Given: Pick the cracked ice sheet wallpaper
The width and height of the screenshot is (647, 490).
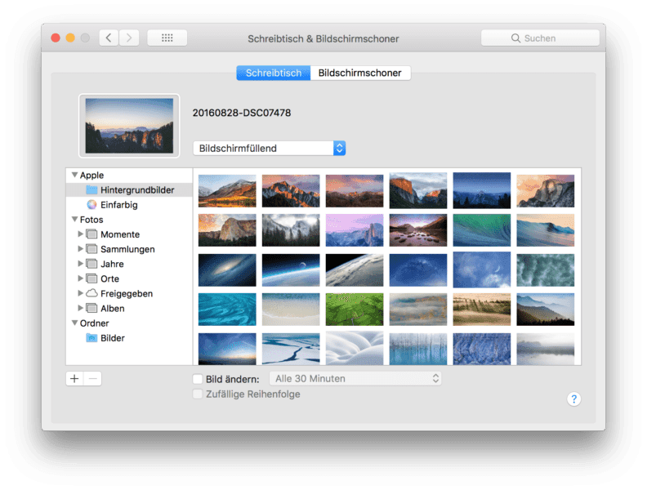Looking at the screenshot, I should click(291, 349).
